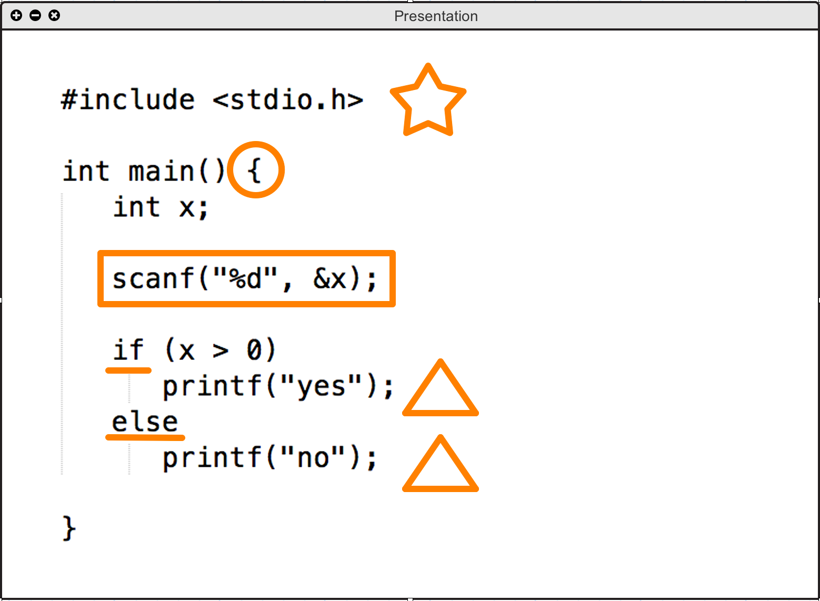820x601 pixels.
Task: Click the triangle beside printf("yes")
Action: click(x=441, y=413)
